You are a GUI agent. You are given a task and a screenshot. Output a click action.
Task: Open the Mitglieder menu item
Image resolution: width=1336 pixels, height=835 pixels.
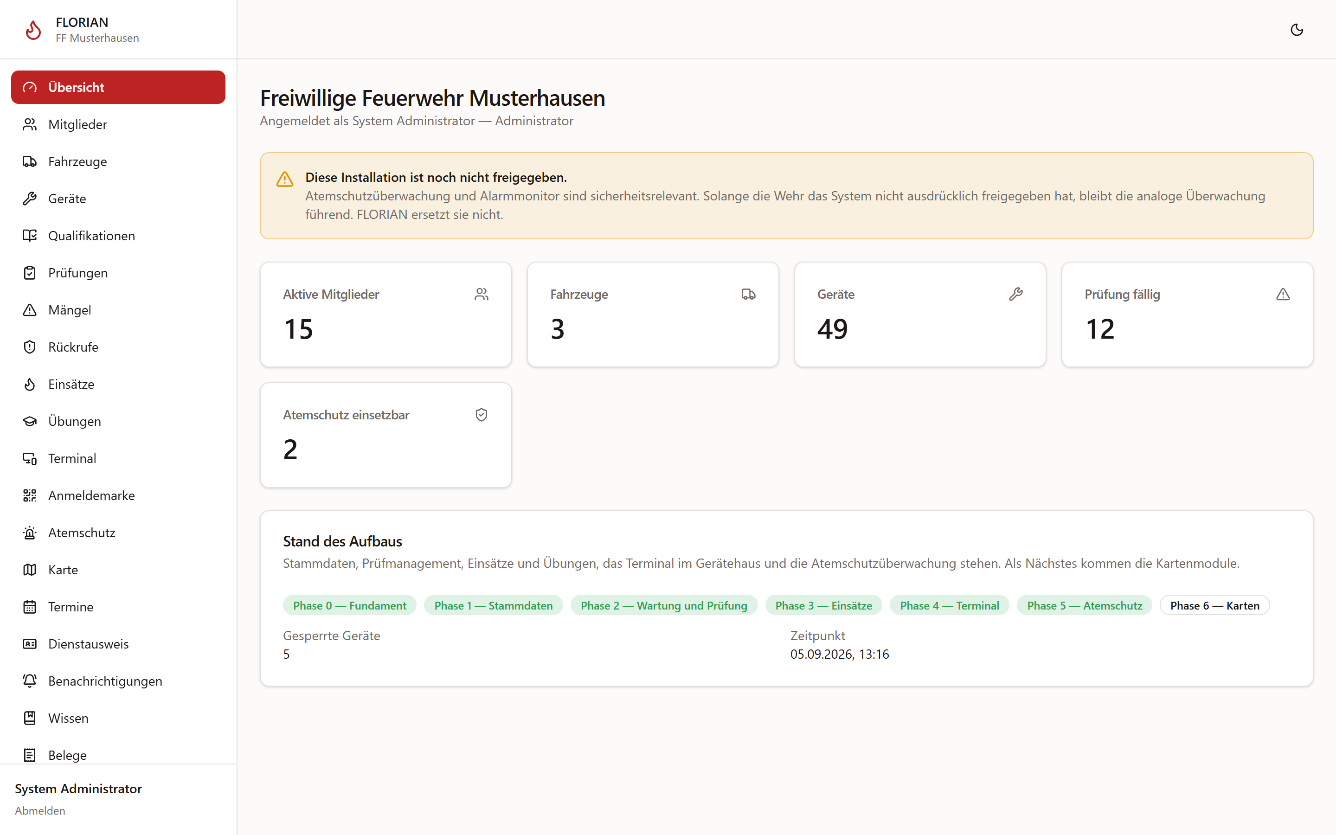tap(118, 124)
